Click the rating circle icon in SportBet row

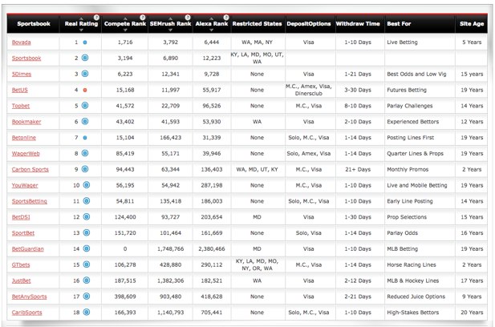tap(87, 232)
